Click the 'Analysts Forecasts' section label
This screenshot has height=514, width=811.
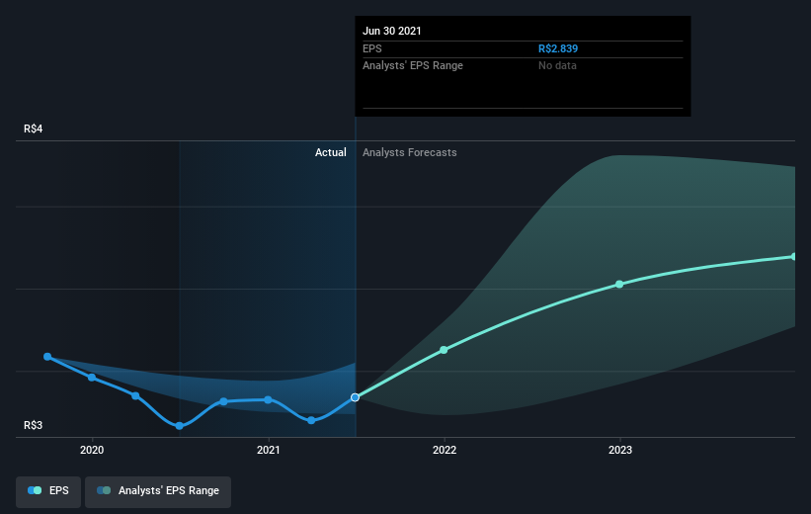[410, 152]
